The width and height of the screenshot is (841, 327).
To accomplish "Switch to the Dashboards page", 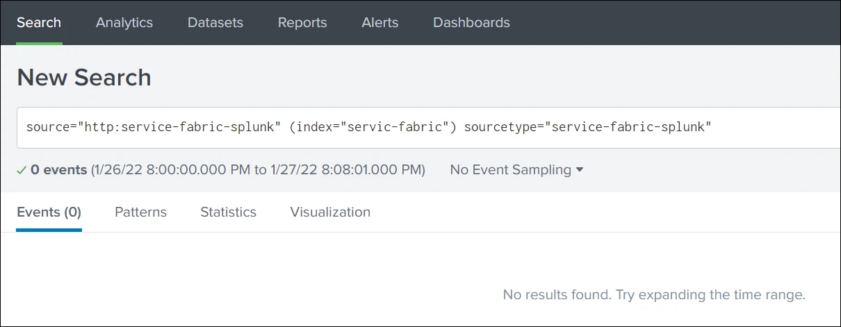I will click(471, 22).
